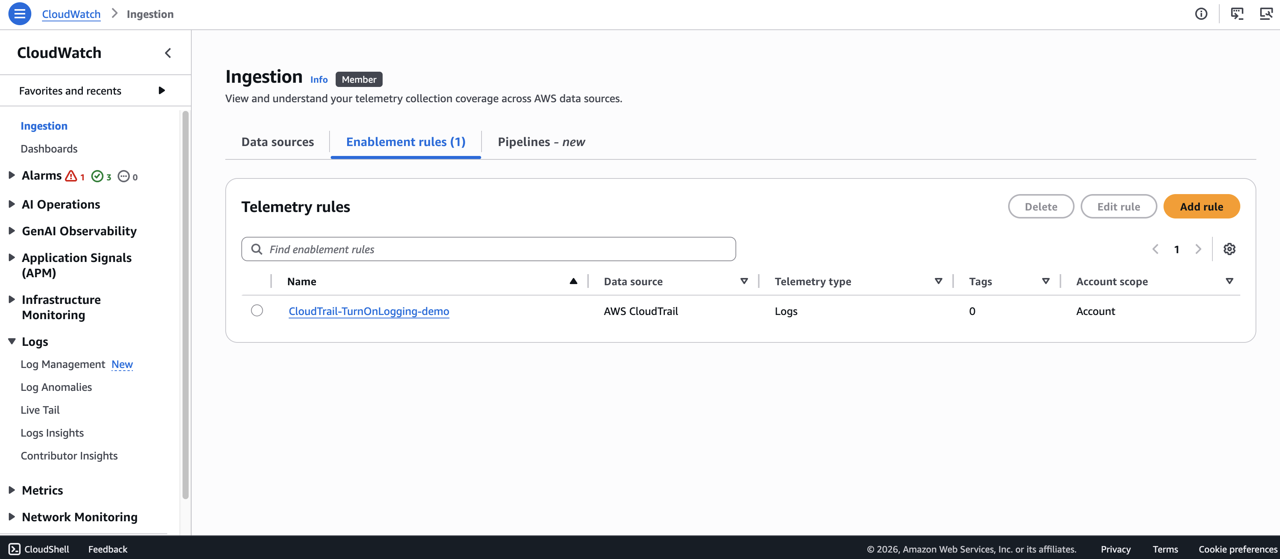Sort by Data source column arrow
The height and width of the screenshot is (559, 1280).
pos(744,281)
